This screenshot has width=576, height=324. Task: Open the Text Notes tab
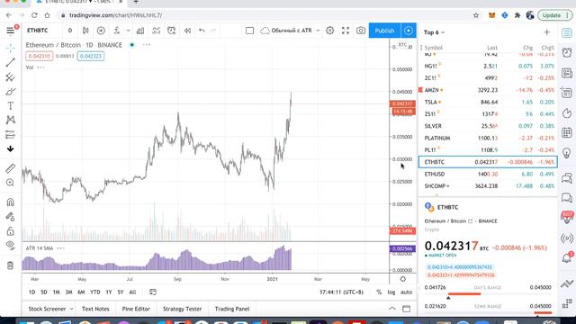(95, 309)
